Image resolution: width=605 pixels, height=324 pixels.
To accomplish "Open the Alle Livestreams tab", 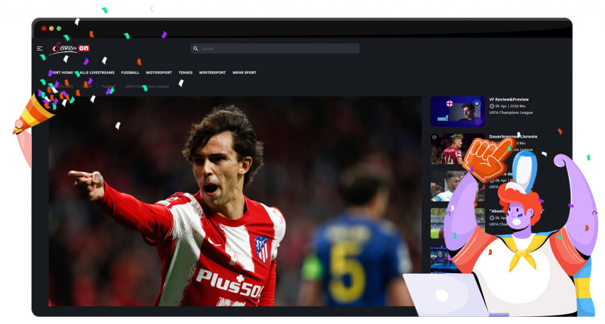I will [x=97, y=73].
